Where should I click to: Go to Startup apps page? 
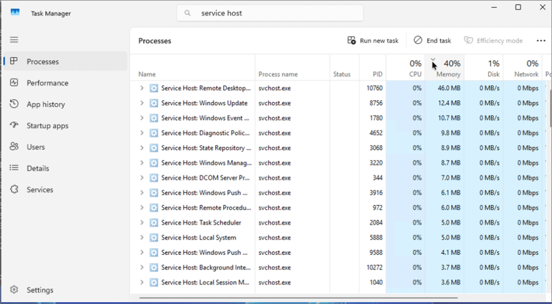(x=65, y=126)
